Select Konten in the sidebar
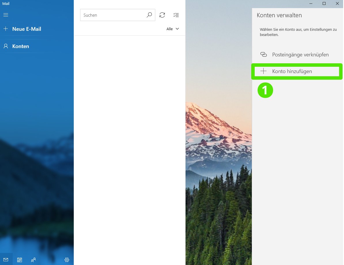The height and width of the screenshot is (265, 344). pos(20,46)
